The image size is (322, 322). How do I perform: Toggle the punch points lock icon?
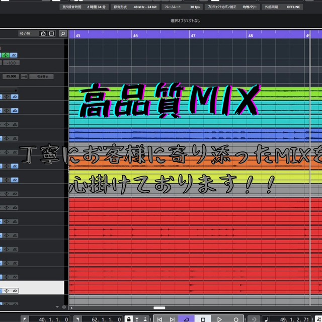pos(129,318)
